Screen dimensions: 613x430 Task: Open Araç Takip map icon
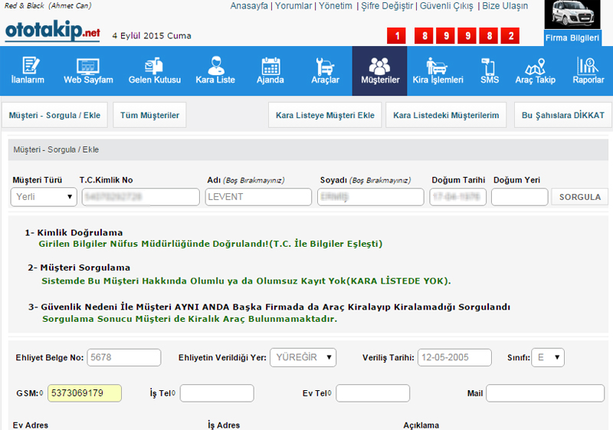click(535, 65)
